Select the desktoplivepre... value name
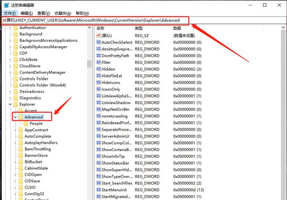This screenshot has width=287, height=200. (117, 49)
